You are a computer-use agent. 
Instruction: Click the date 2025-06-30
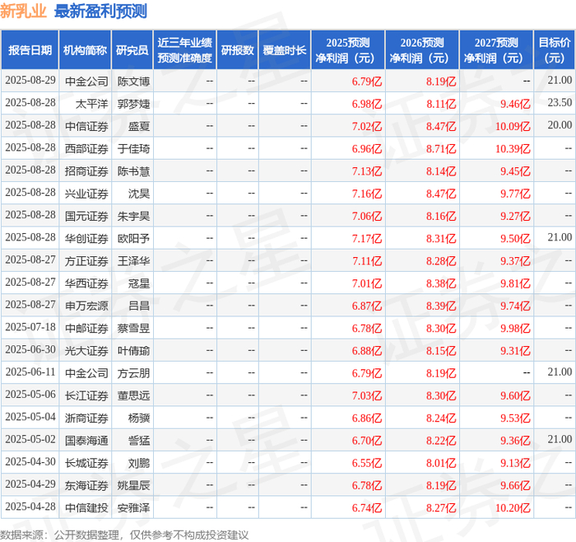(x=30, y=350)
